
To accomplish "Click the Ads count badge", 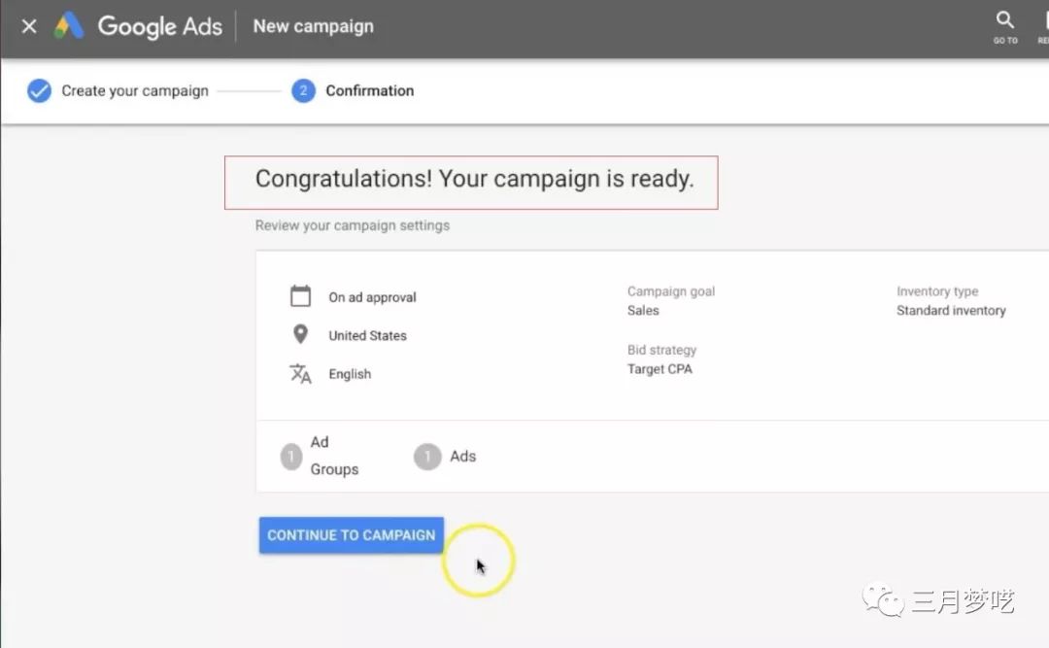I will 427,457.
